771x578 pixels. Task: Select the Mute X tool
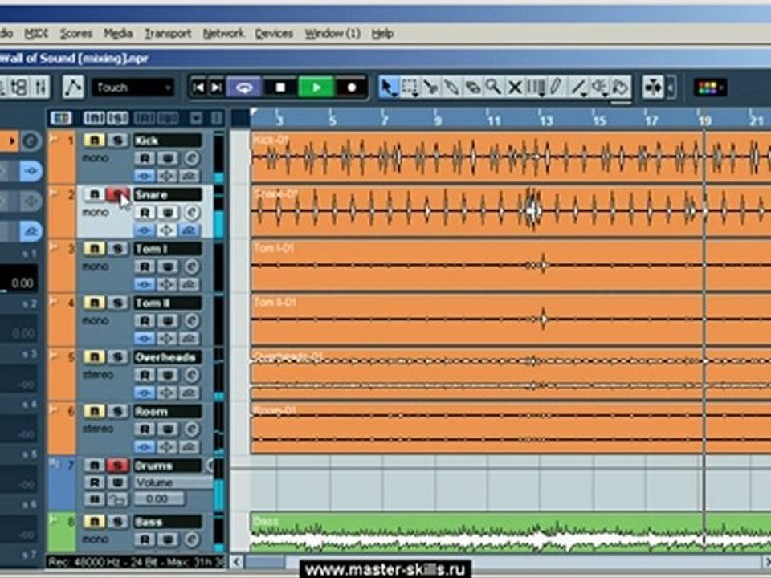click(x=514, y=88)
